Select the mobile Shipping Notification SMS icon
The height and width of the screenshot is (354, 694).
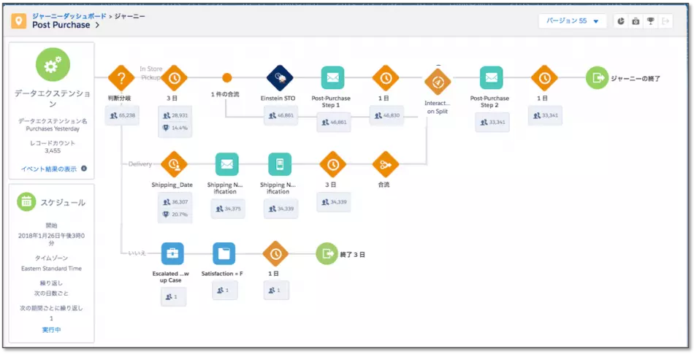click(x=280, y=164)
